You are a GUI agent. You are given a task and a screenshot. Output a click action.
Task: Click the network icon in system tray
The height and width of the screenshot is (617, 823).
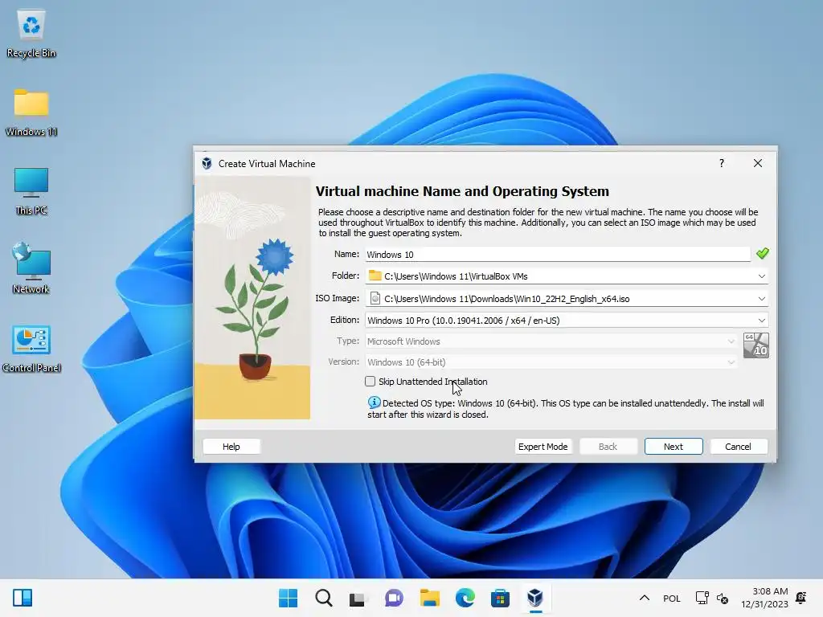[x=702, y=598]
